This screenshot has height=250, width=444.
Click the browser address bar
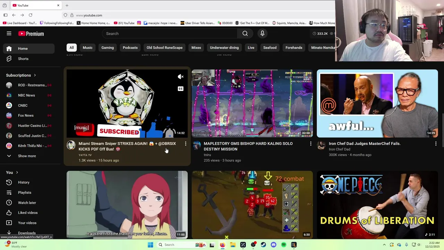(198, 15)
